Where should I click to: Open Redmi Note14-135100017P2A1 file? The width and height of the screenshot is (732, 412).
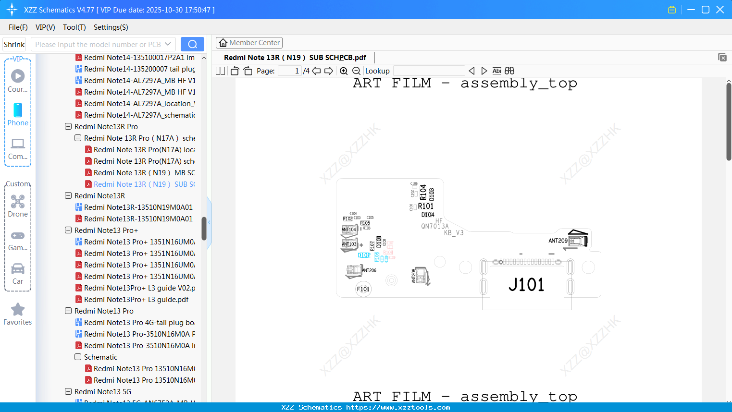[139, 58]
